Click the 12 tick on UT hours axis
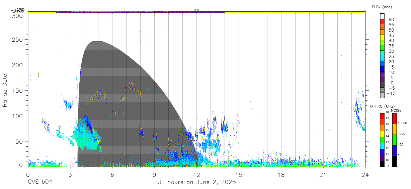The width and height of the screenshot is (411, 189). [197, 175]
